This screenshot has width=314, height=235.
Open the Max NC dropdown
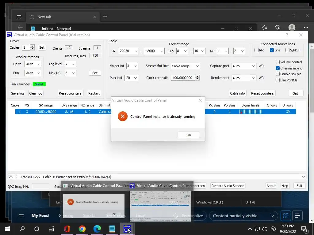point(70,73)
